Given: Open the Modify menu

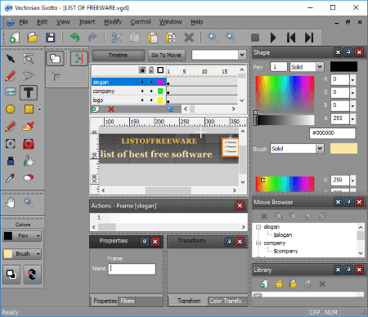Looking at the screenshot, I should click(113, 22).
